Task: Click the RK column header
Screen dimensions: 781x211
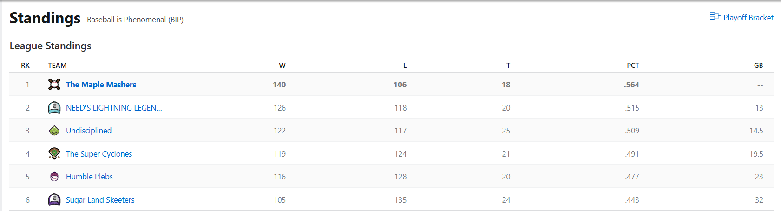Action: click(25, 66)
